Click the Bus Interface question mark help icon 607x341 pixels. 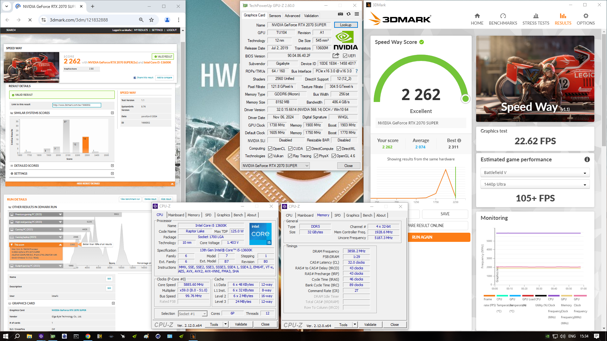click(357, 71)
